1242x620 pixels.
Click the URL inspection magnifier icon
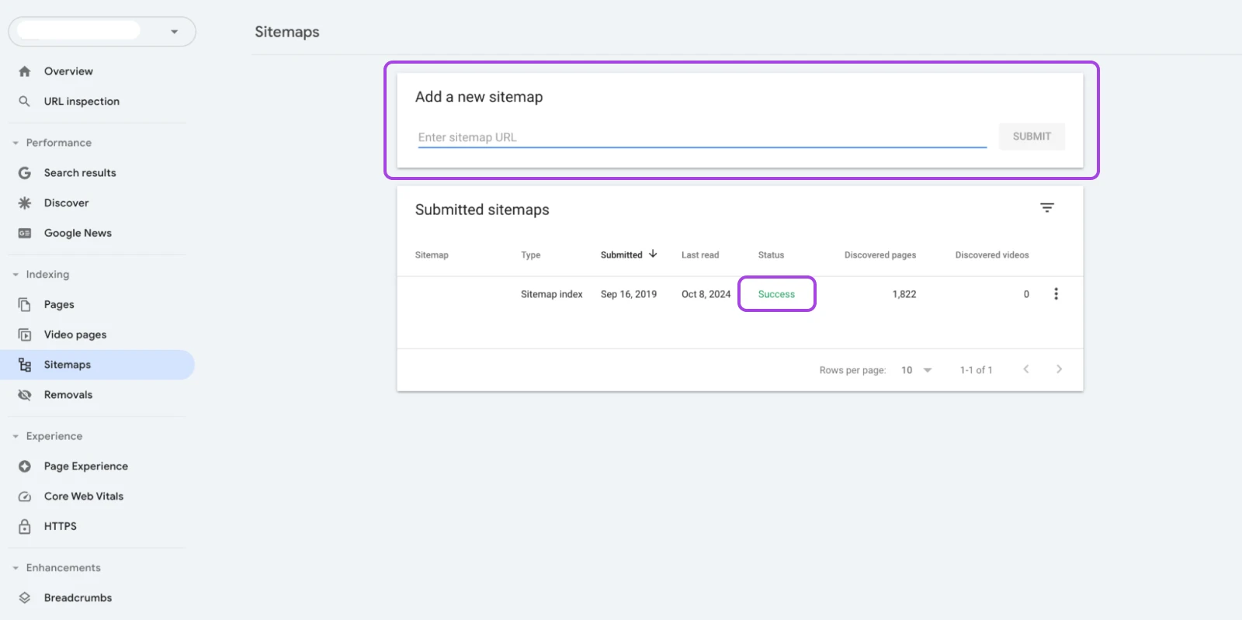25,102
